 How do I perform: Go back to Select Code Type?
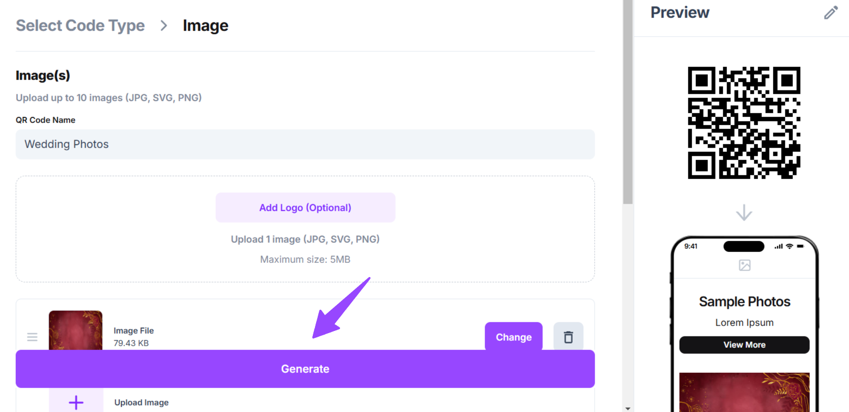click(80, 26)
